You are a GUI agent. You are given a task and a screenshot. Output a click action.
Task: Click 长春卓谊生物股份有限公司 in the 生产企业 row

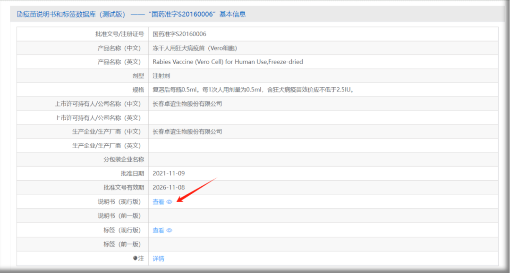point(187,132)
